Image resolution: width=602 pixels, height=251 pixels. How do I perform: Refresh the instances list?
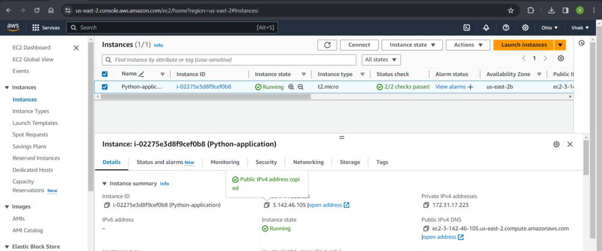tap(327, 45)
